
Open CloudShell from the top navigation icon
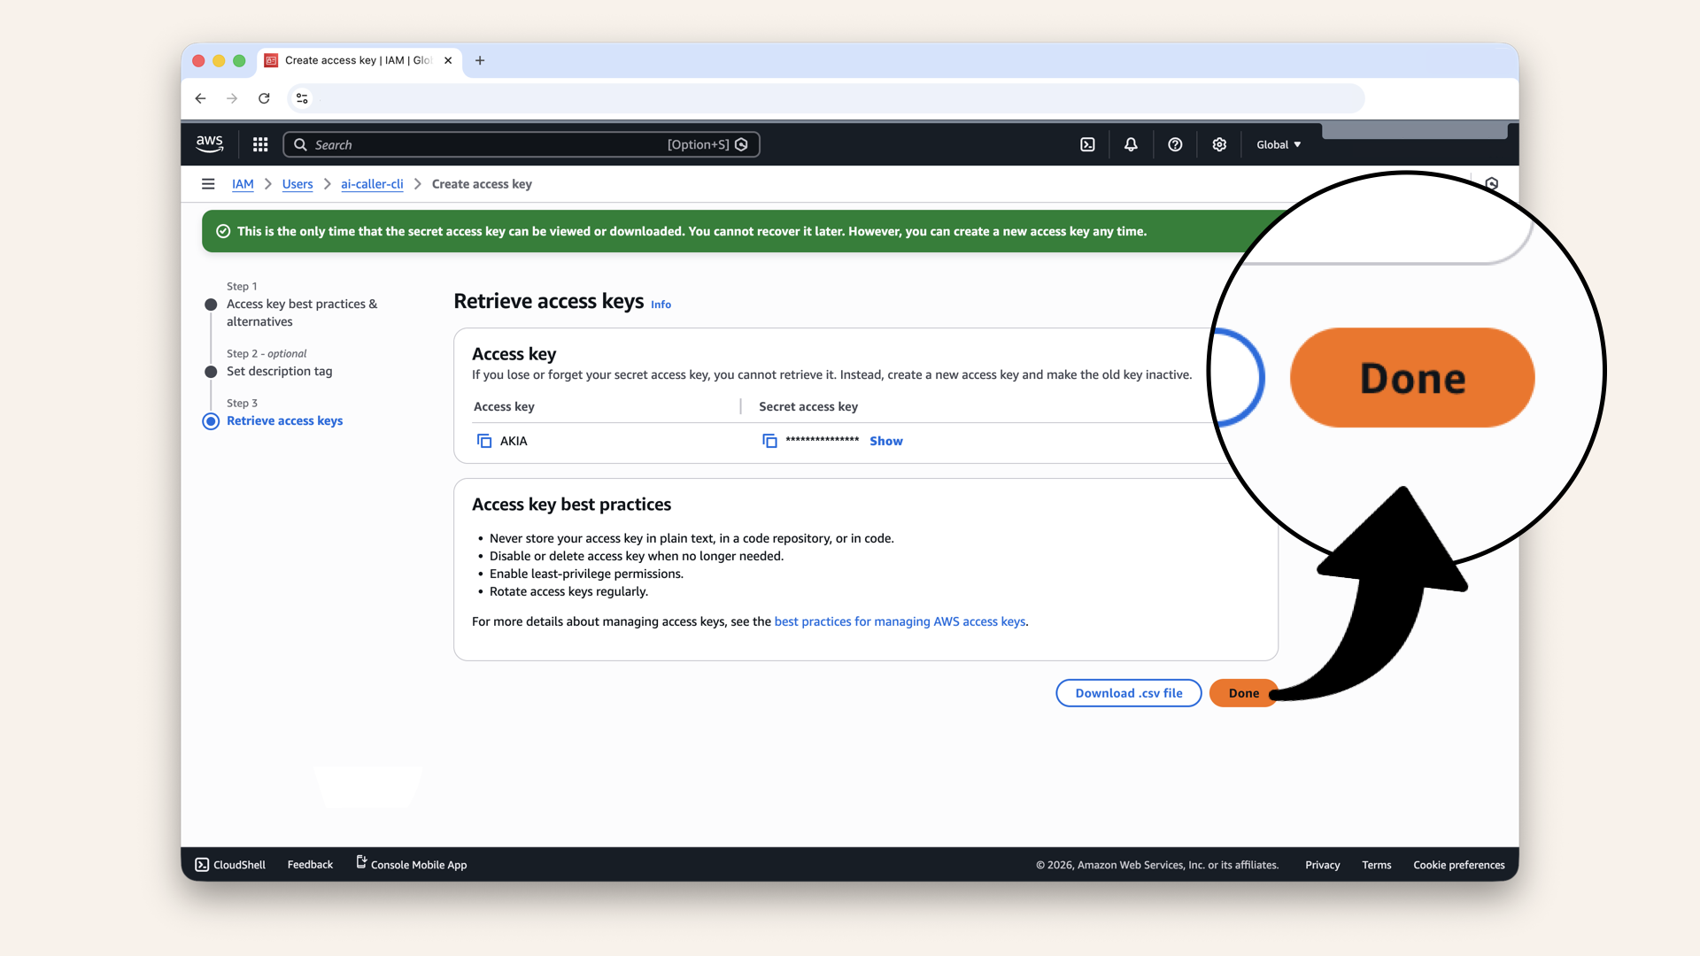1087,144
